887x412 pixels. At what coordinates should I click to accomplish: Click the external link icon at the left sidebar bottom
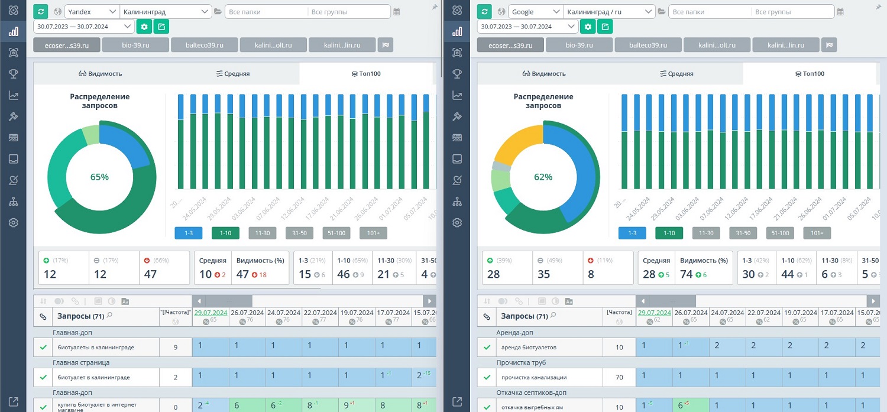click(13, 402)
